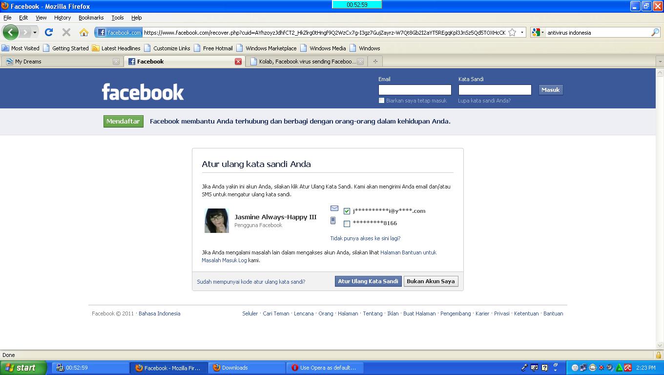664x375 pixels.
Task: Open the language bar options arrow
Action: (x=556, y=370)
